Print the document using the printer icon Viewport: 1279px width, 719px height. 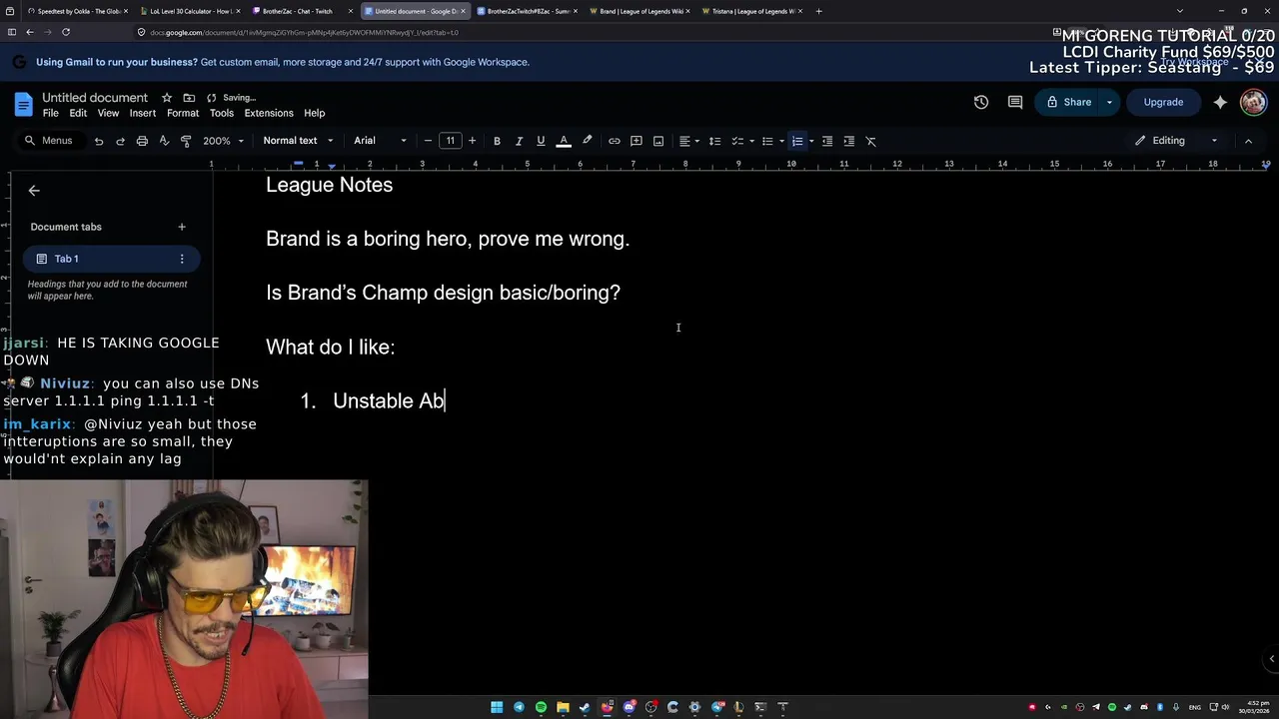(x=142, y=141)
